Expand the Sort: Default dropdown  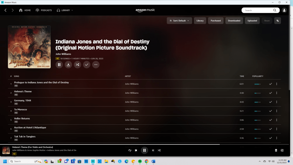tap(179, 21)
